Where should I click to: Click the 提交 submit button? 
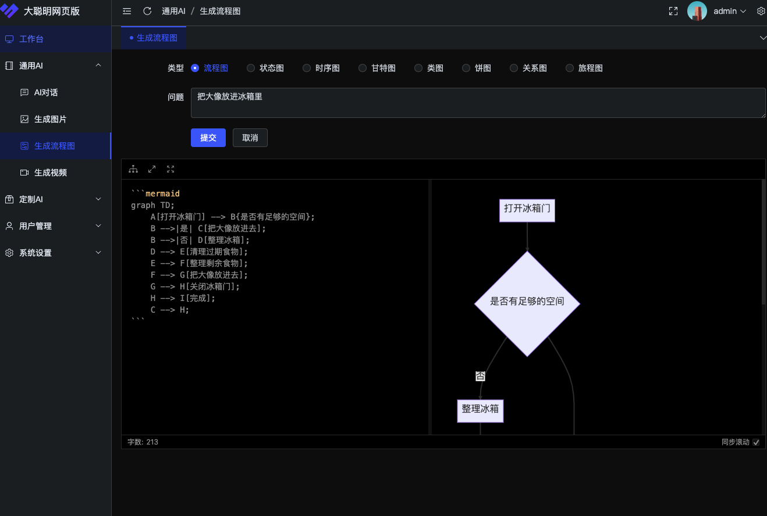pos(208,138)
